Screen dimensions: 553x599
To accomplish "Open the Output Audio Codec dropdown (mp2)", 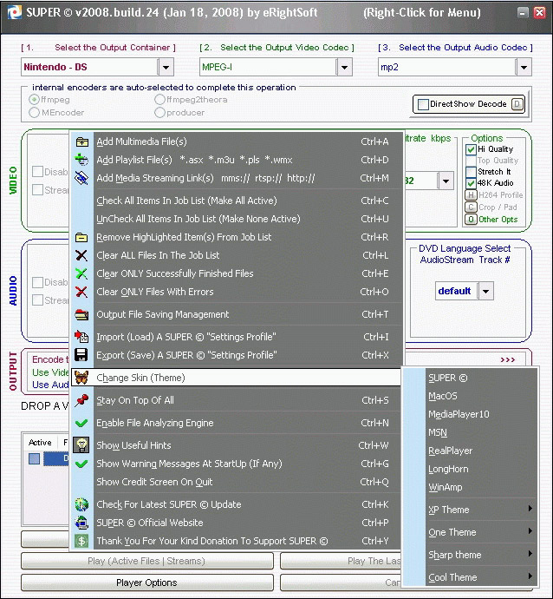I will [x=524, y=67].
